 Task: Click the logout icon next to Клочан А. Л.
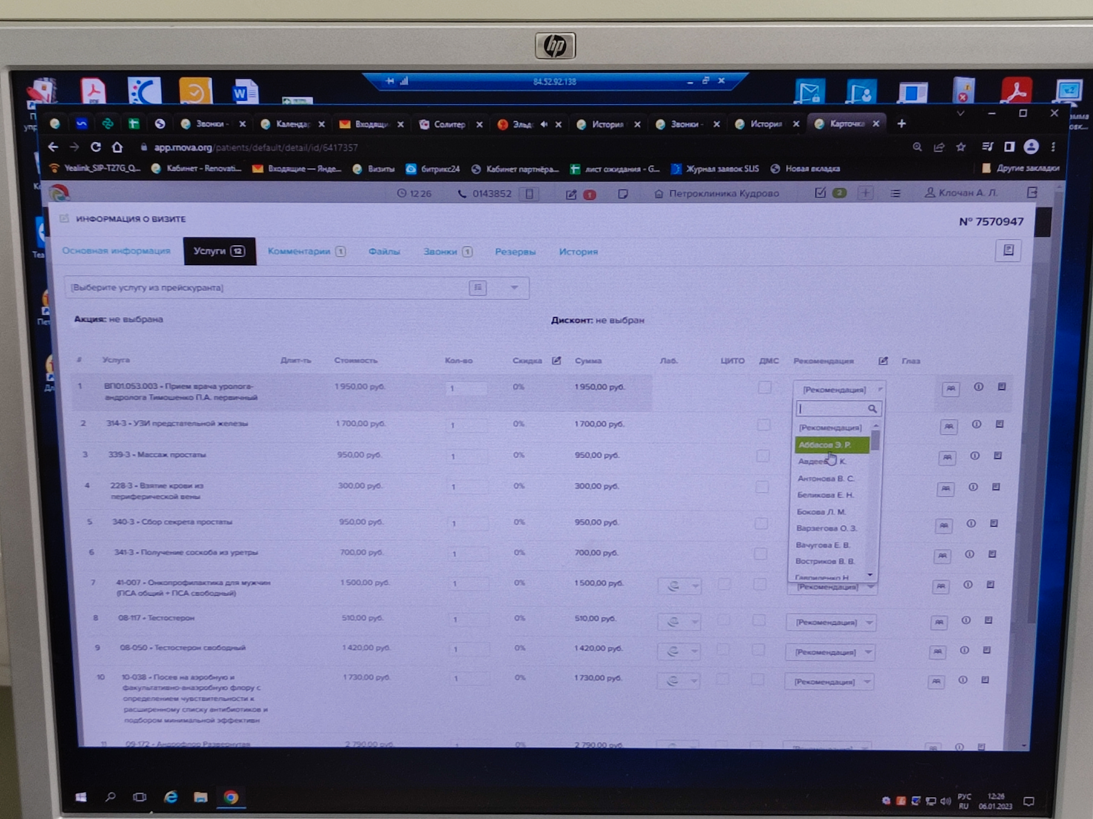click(1032, 192)
